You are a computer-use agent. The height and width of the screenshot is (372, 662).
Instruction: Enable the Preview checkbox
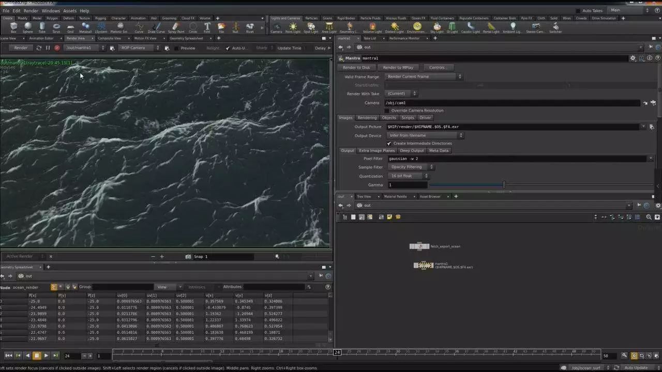[x=176, y=48]
